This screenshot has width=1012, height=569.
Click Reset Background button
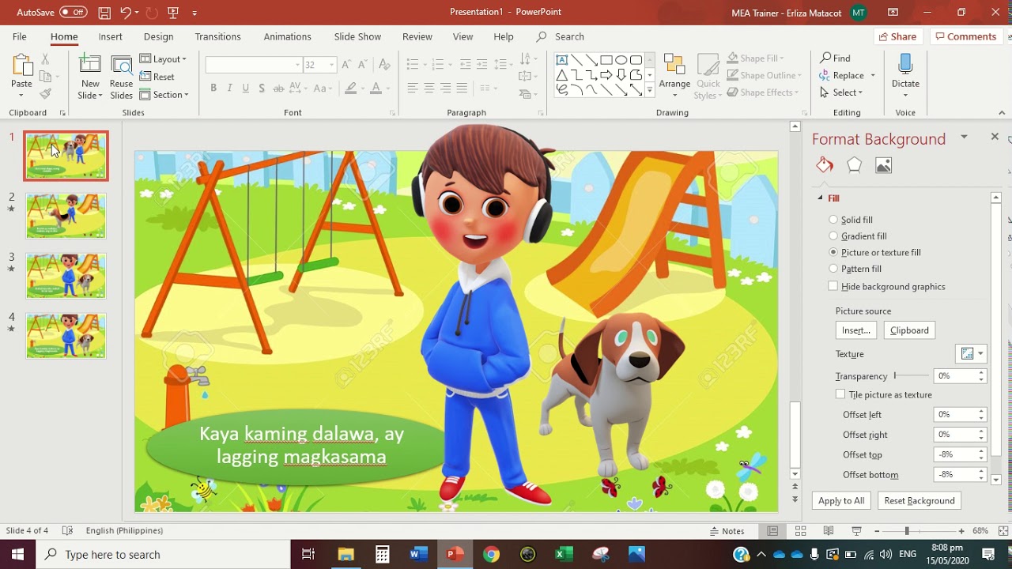pos(919,500)
